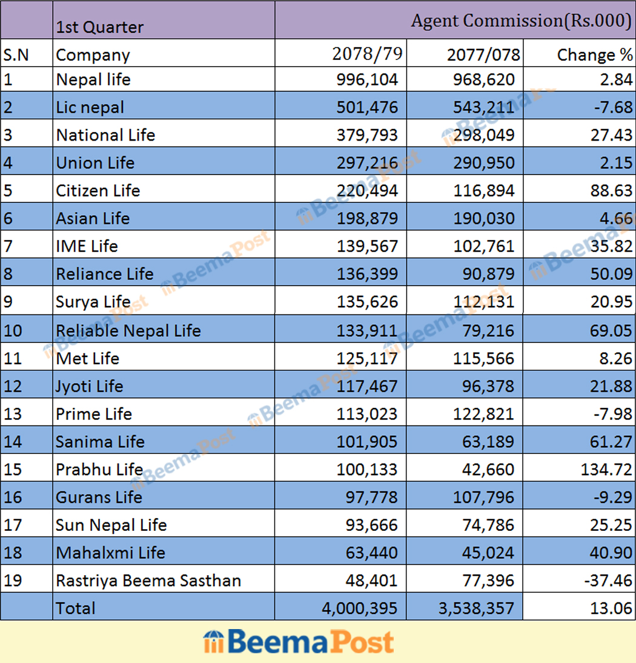The image size is (636, 663).
Task: Select Mahalxmi Life company name
Action: (110, 553)
